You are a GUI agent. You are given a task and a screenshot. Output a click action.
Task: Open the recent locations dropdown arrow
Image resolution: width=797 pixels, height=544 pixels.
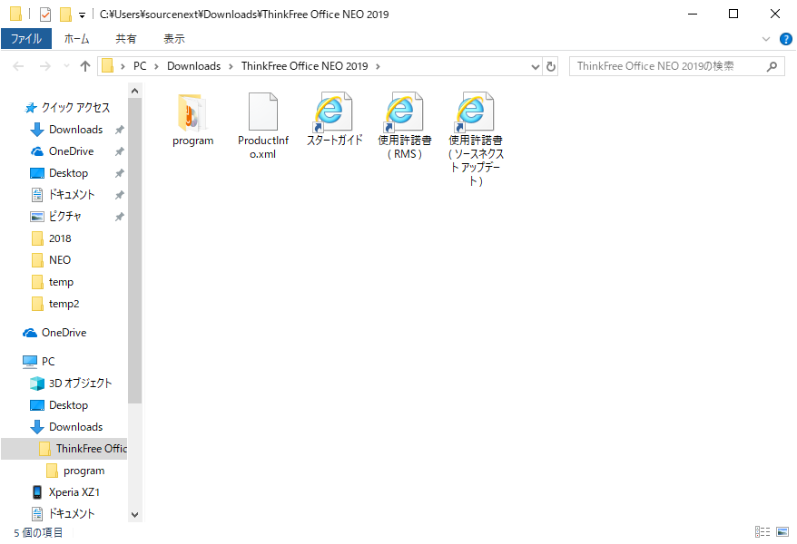66,66
